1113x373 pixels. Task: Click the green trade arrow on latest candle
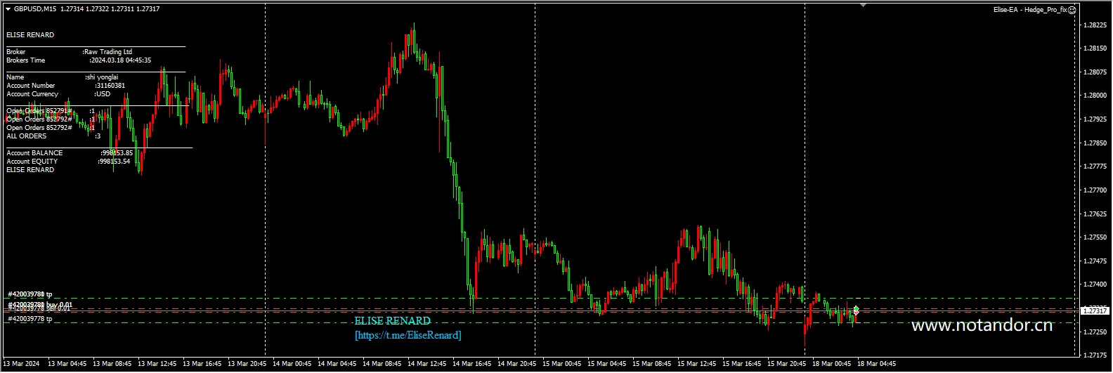point(856,310)
